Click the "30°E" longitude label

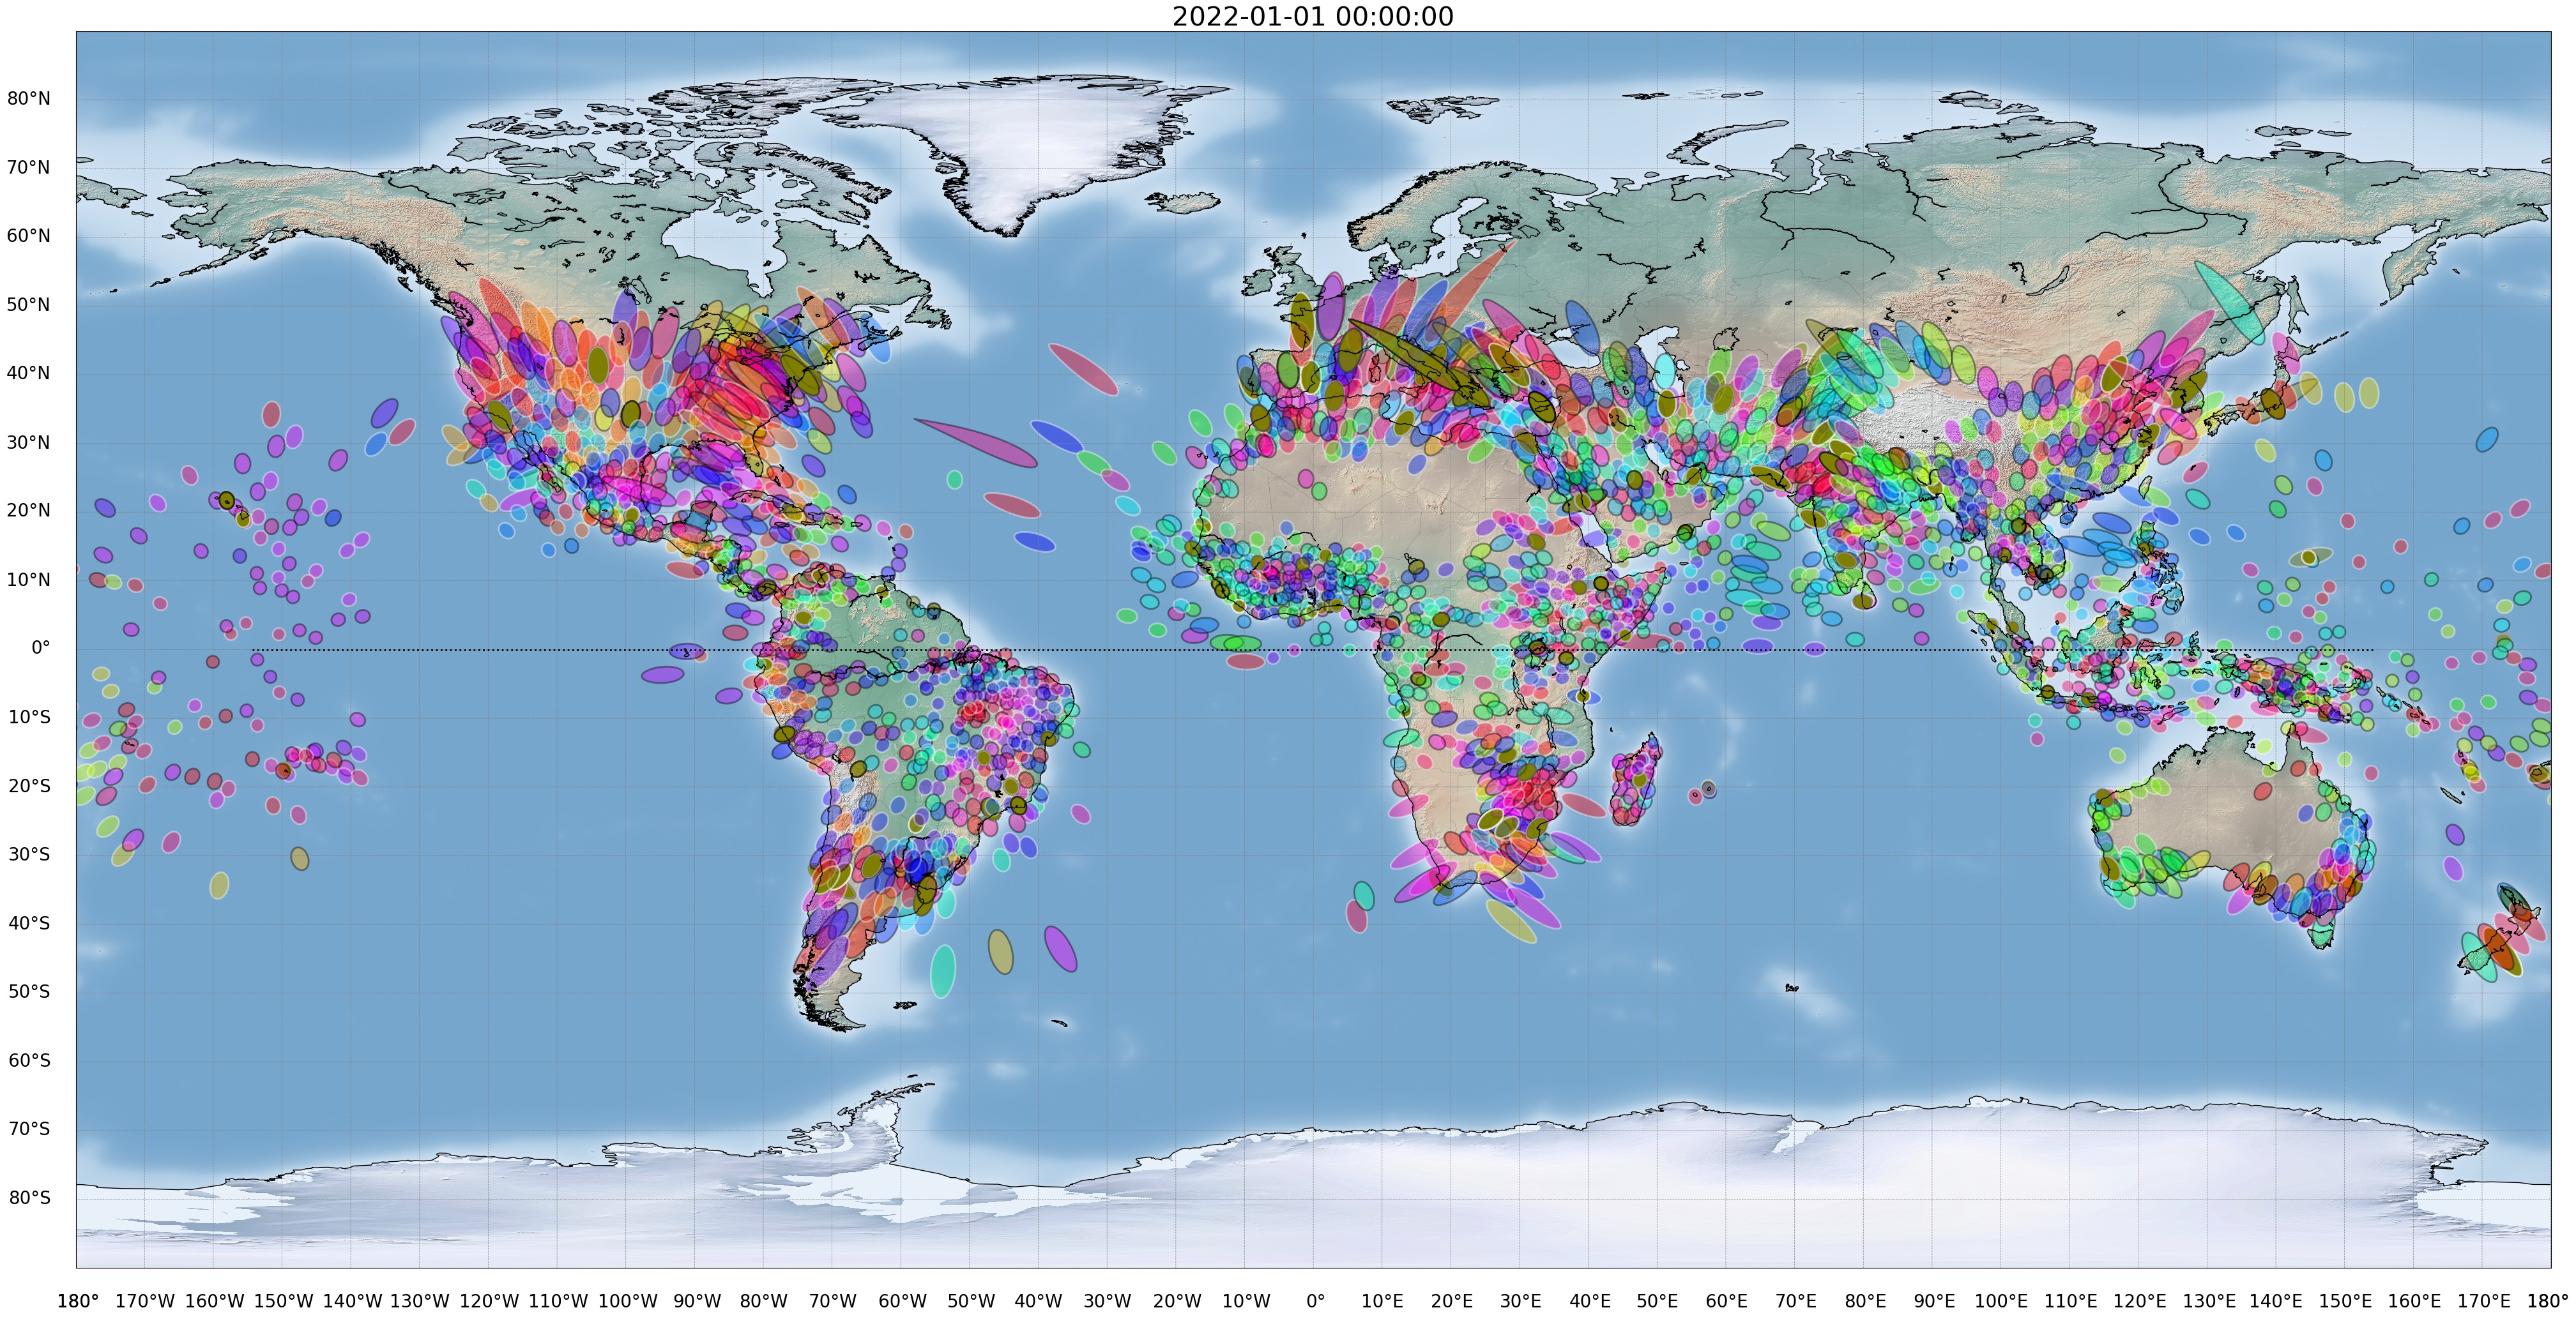click(1521, 1301)
